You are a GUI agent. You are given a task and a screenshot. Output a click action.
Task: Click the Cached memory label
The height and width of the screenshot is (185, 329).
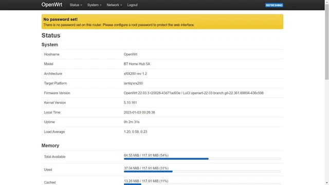(x=50, y=182)
